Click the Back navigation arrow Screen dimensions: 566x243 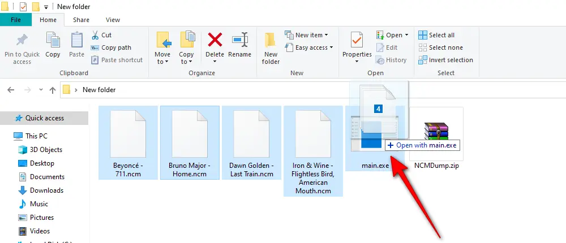[x=11, y=90]
